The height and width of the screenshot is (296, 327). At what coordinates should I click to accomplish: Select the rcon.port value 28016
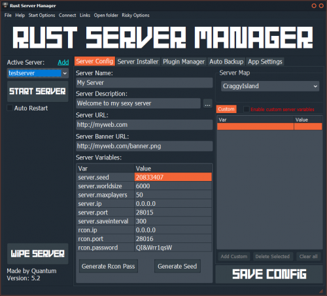pyautogui.click(x=173, y=238)
